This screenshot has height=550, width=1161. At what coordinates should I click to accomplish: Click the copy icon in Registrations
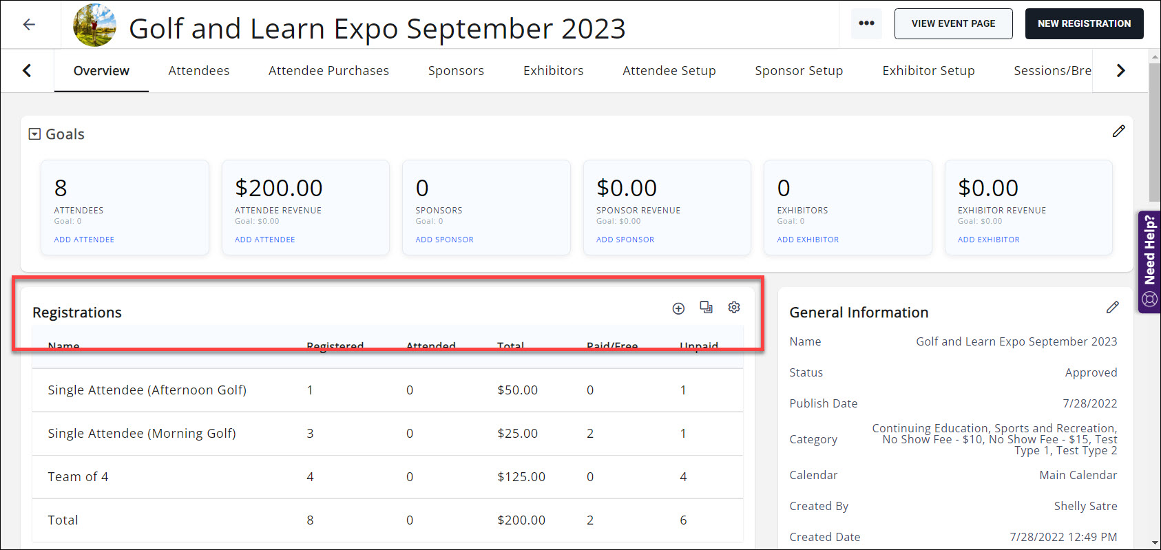click(x=706, y=308)
